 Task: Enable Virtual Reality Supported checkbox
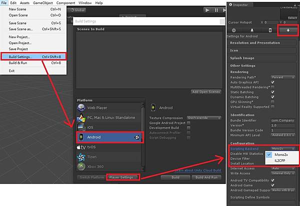(x=272, y=107)
